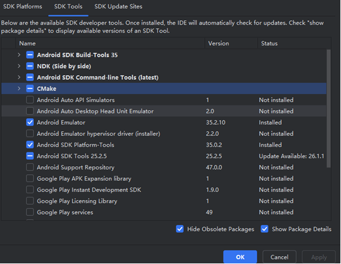Toggle the Android SDK Command-line Tools partial checkbox
Viewport: 341px width, 264px height.
(x=30, y=77)
